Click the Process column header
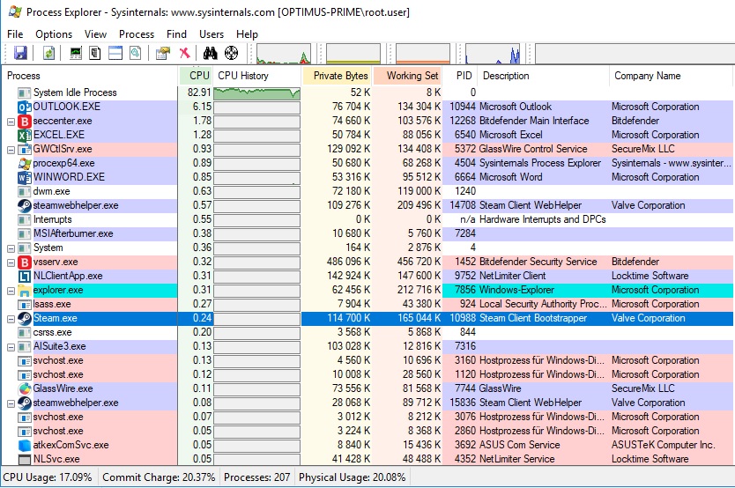This screenshot has width=735, height=488. coord(90,76)
